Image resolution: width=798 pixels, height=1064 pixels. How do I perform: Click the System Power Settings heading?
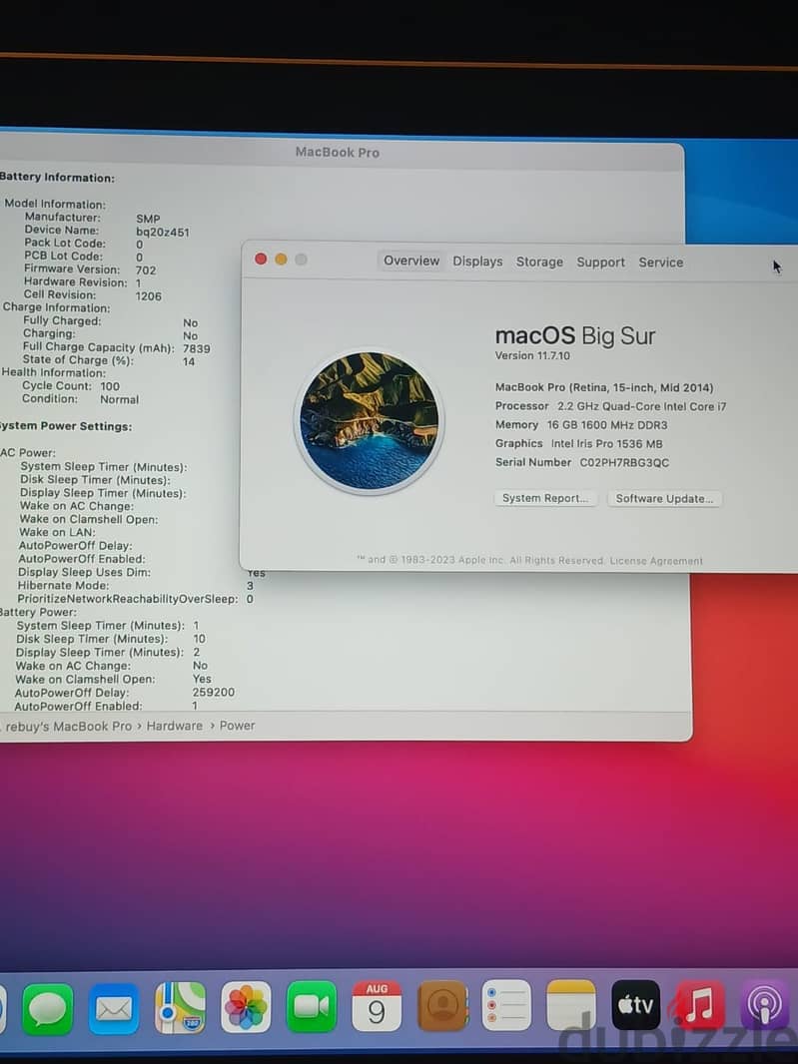click(66, 426)
